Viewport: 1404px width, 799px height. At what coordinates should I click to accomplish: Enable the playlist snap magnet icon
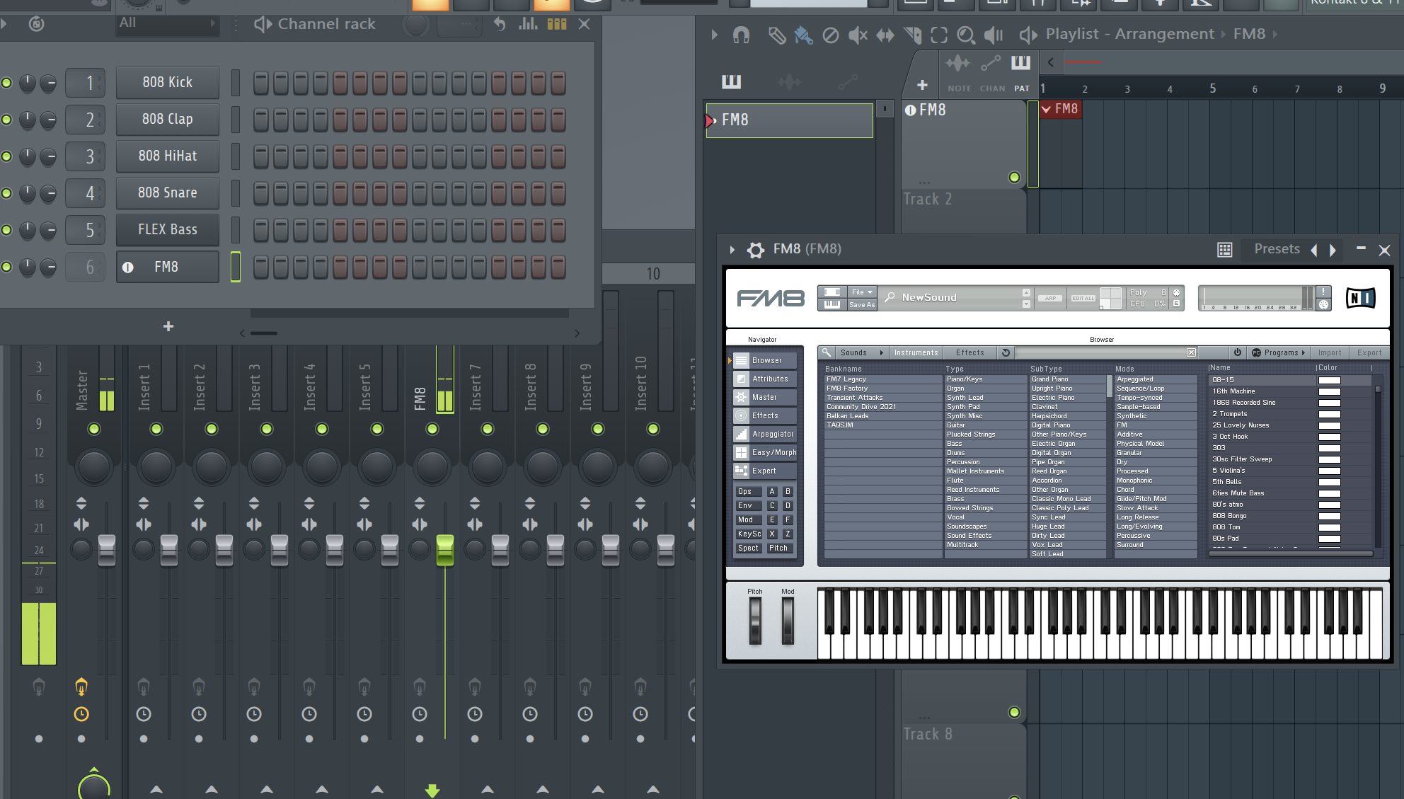[x=741, y=35]
